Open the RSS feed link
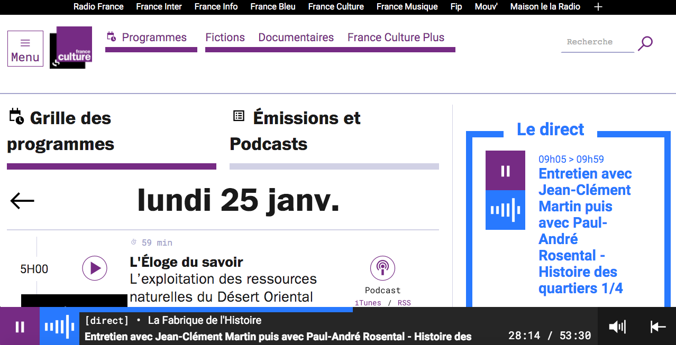The height and width of the screenshot is (345, 676). tap(404, 302)
